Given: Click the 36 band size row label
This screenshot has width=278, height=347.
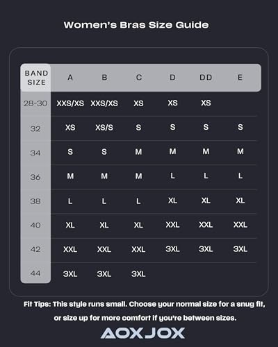Looking at the screenshot, I should tap(35, 177).
